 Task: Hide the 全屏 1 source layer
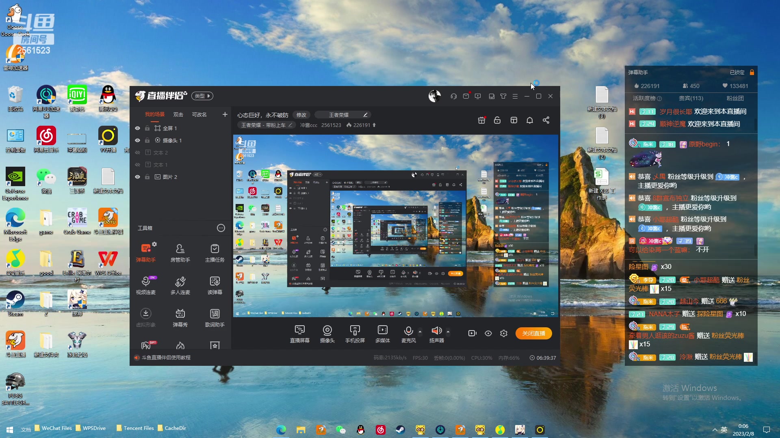tap(137, 128)
